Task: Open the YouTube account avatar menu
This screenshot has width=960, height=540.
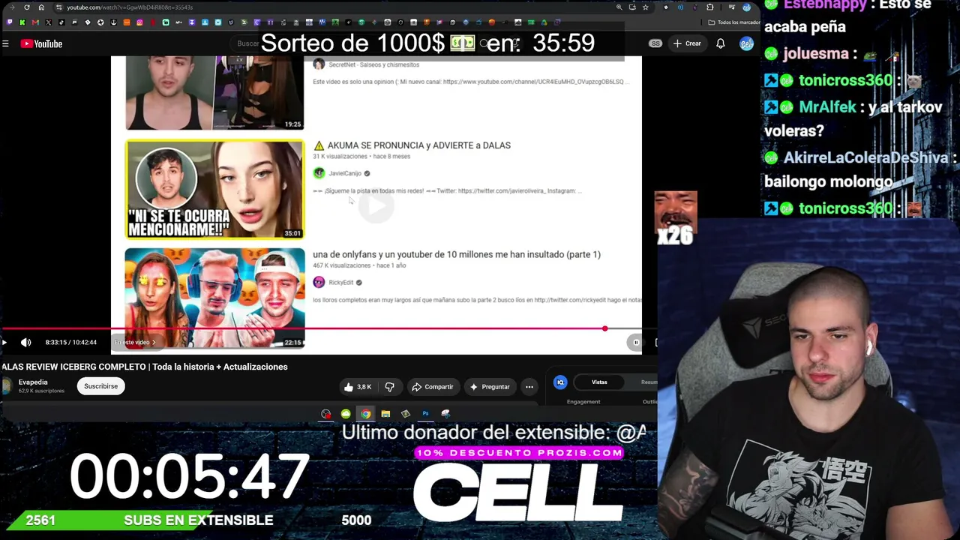Action: coord(746,43)
